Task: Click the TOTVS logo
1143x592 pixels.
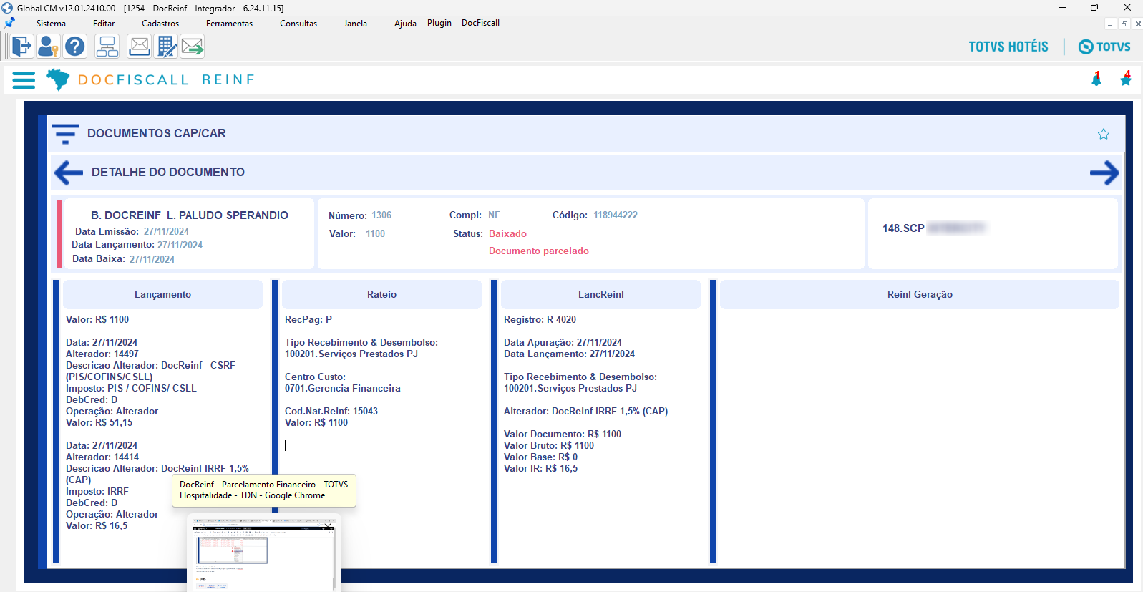Action: (1104, 47)
